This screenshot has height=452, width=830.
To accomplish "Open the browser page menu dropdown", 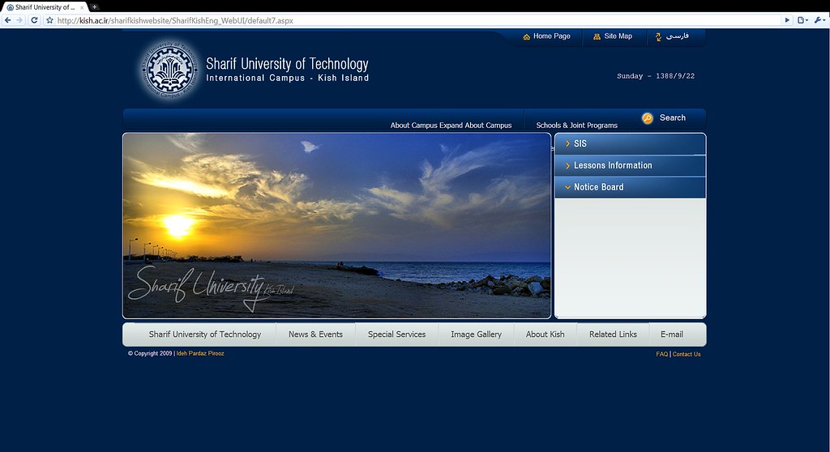I will click(x=802, y=19).
